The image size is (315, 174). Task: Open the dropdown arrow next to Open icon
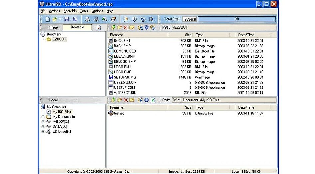click(60, 19)
